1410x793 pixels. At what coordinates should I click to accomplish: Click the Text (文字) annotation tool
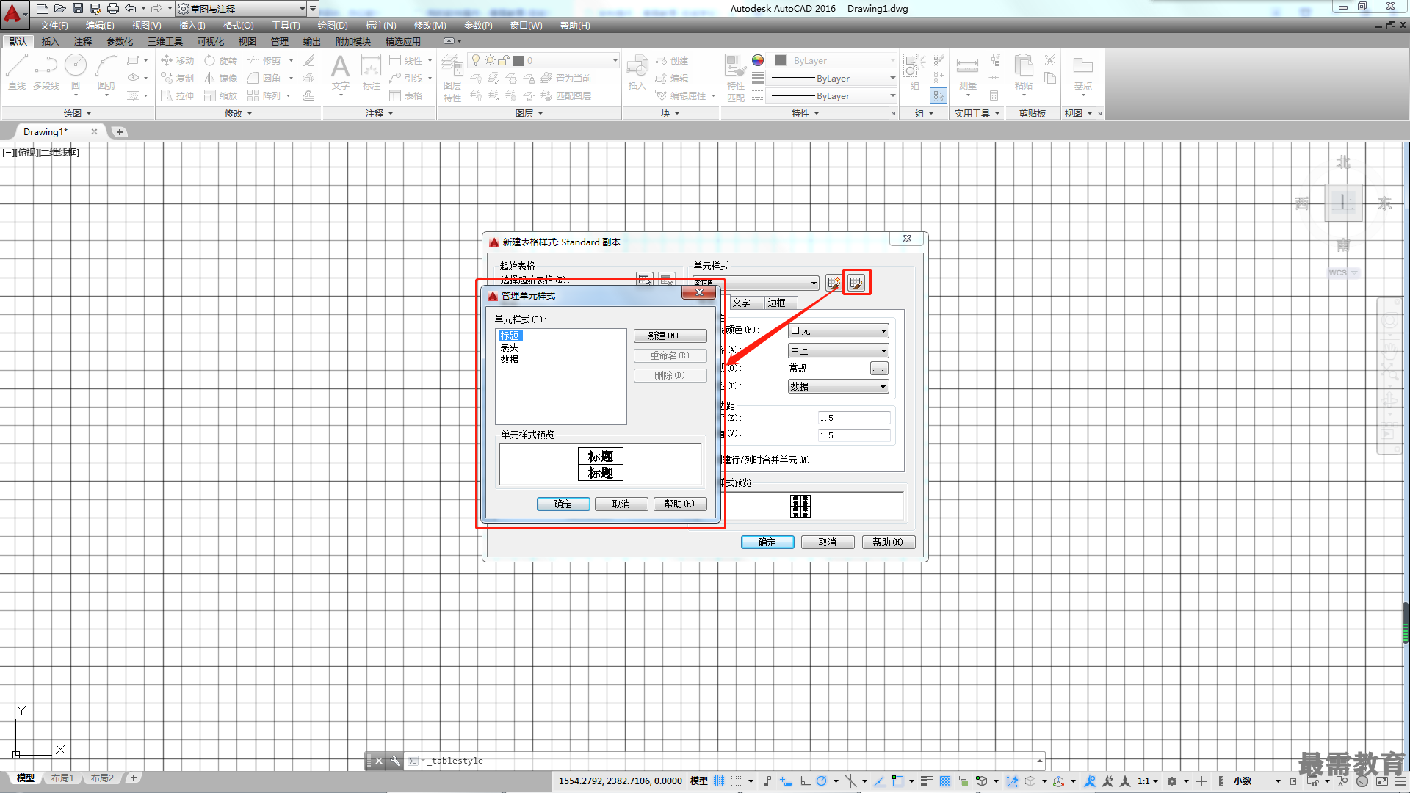pos(340,71)
